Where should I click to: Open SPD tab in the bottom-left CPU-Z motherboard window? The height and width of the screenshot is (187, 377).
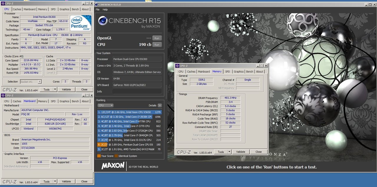click(x=53, y=101)
